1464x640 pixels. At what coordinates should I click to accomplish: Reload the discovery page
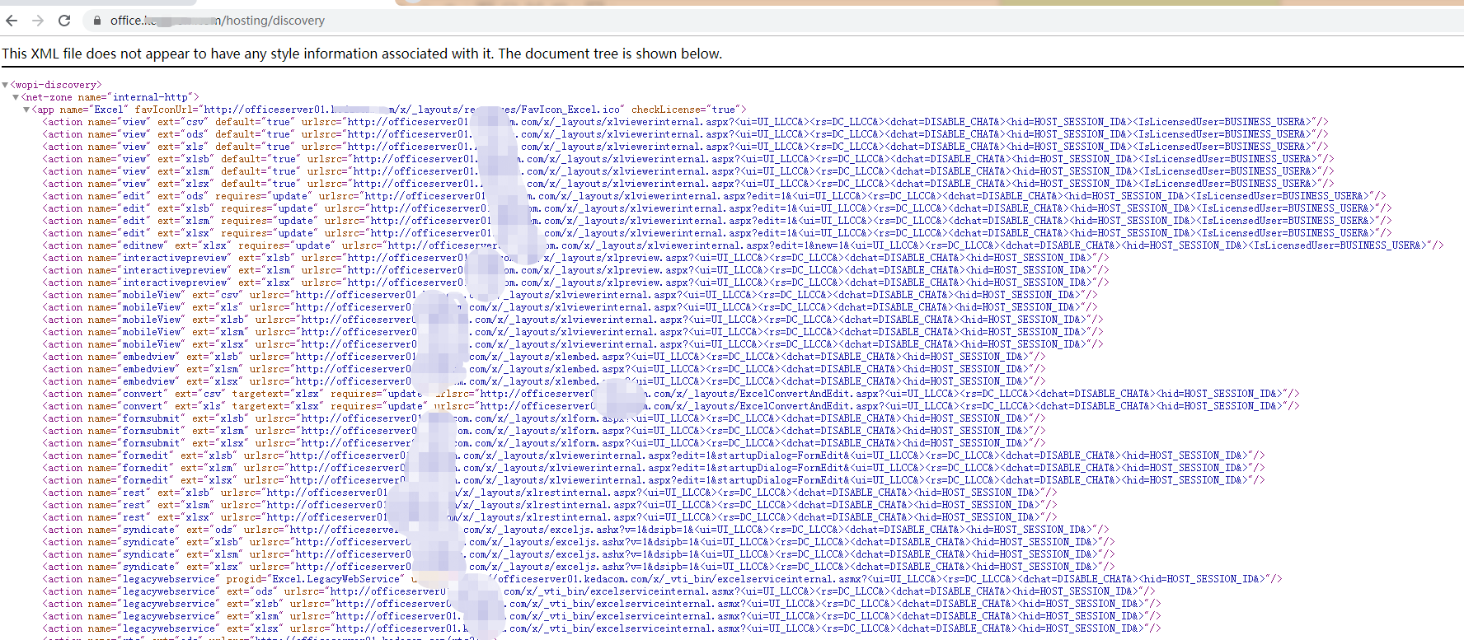point(64,21)
